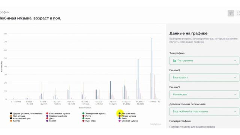Click the fullscreen expand icon beside settings
240x135 pixels.
tap(238, 13)
